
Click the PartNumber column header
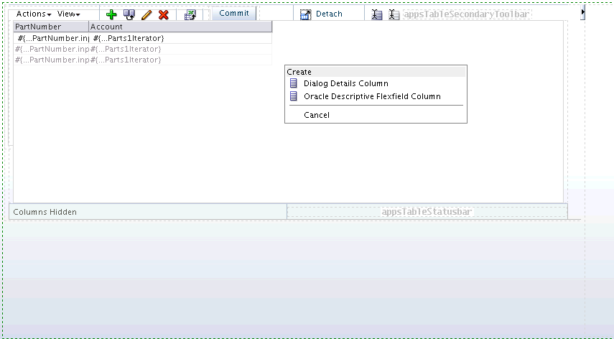tap(51, 27)
